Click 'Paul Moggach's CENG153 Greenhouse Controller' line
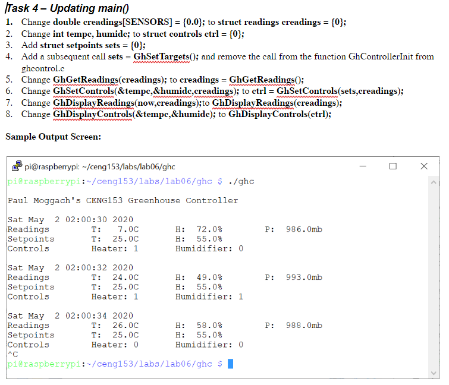The height and width of the screenshot is (385, 449). point(123,200)
